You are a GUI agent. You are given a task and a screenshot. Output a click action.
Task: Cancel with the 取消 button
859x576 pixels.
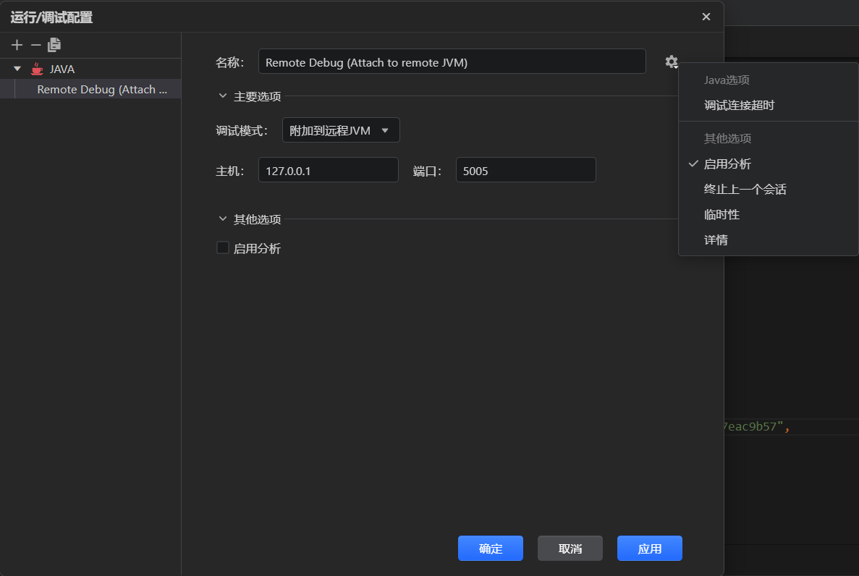click(570, 548)
